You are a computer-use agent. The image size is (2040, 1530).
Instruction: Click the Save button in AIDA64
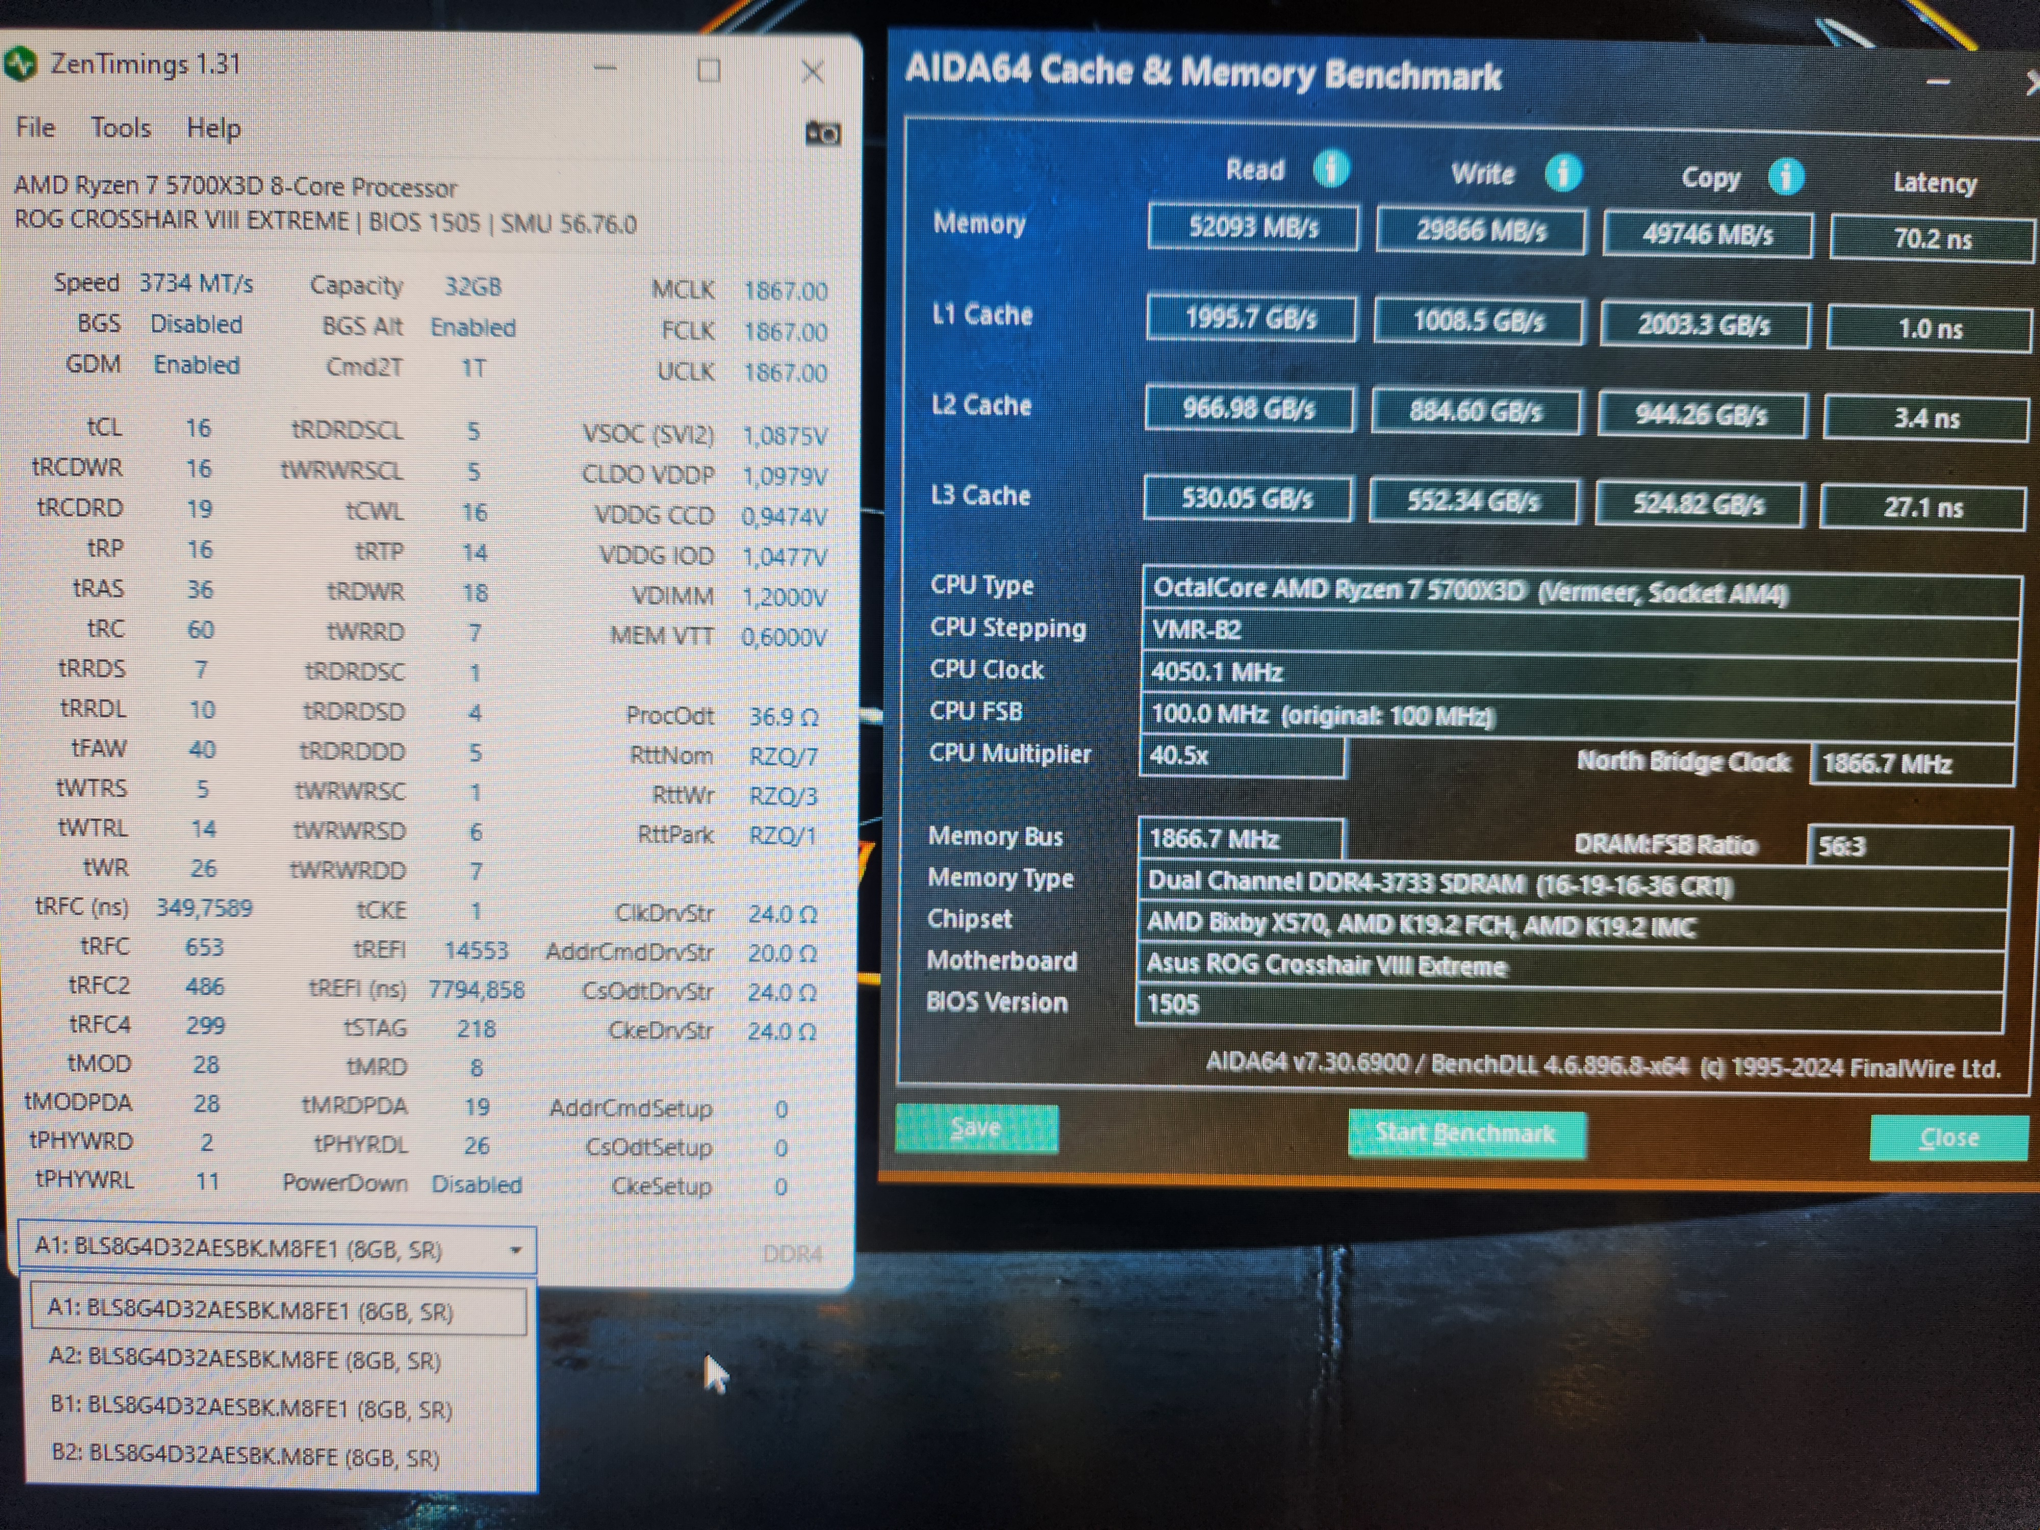tap(976, 1129)
